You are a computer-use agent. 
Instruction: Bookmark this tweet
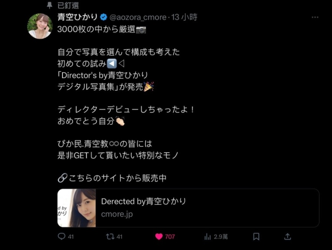[256, 237]
